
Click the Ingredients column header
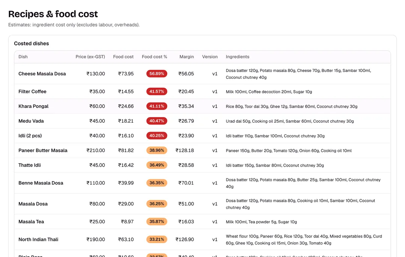tap(238, 57)
